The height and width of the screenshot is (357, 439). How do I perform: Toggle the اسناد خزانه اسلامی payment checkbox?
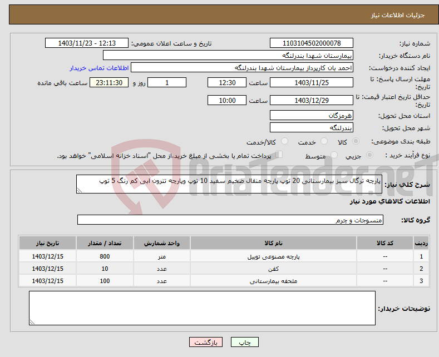click(x=279, y=155)
